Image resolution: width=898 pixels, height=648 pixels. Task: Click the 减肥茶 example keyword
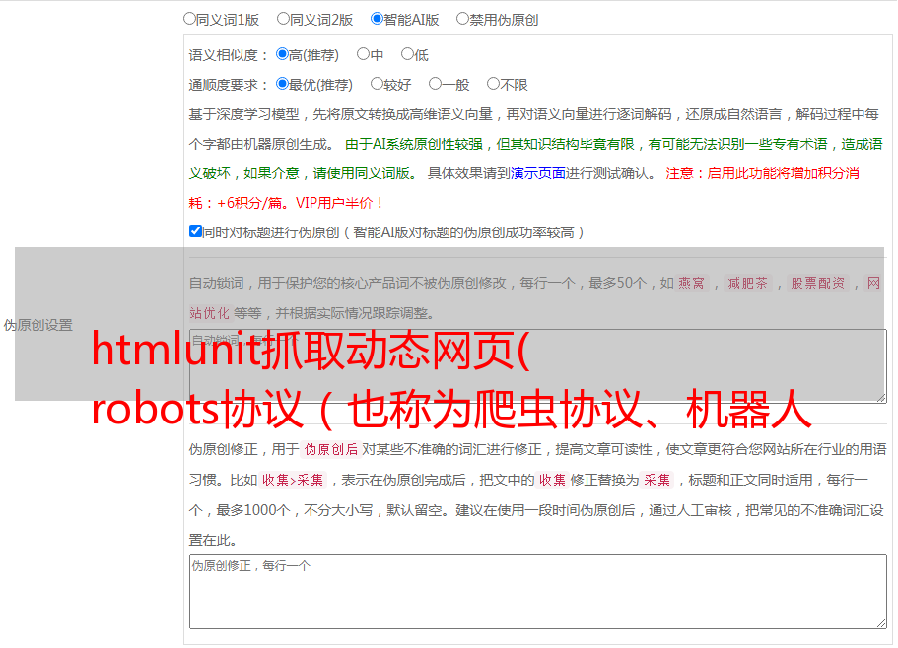747,283
